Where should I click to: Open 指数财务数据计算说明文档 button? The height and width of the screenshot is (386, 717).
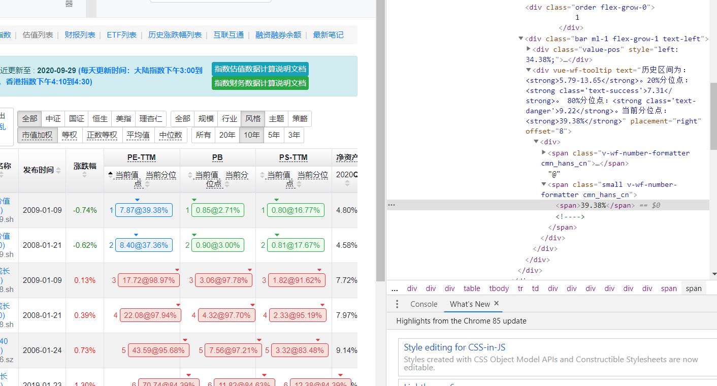(x=260, y=83)
